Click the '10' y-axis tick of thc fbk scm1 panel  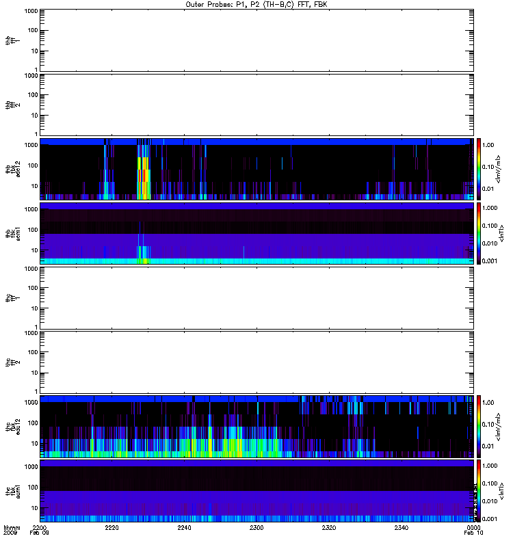click(35, 508)
